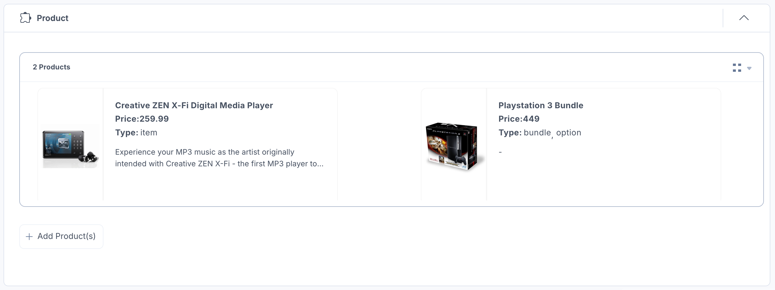775x290 pixels.
Task: Click the Creative ZEN description text
Action: pyautogui.click(x=219, y=158)
